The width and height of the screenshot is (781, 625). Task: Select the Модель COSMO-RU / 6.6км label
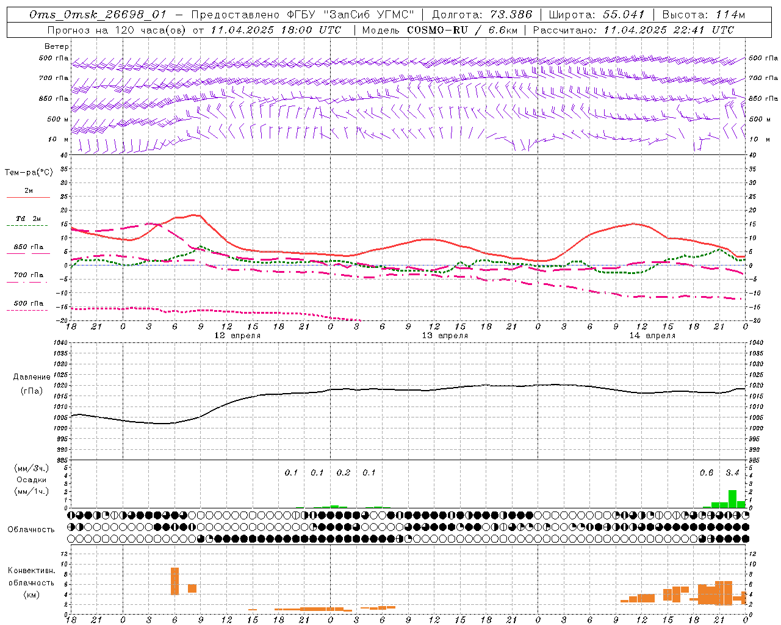439,30
